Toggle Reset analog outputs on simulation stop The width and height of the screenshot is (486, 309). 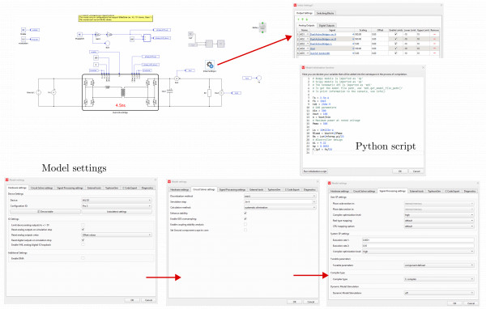(83, 230)
